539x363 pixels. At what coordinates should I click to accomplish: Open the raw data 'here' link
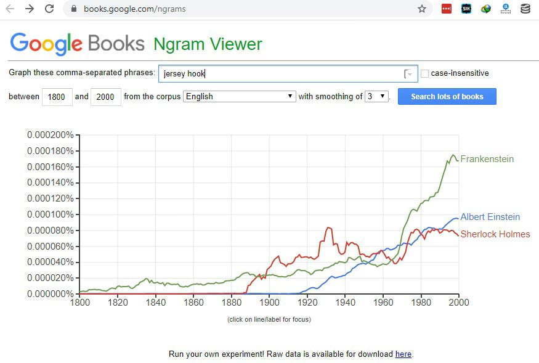[403, 354]
